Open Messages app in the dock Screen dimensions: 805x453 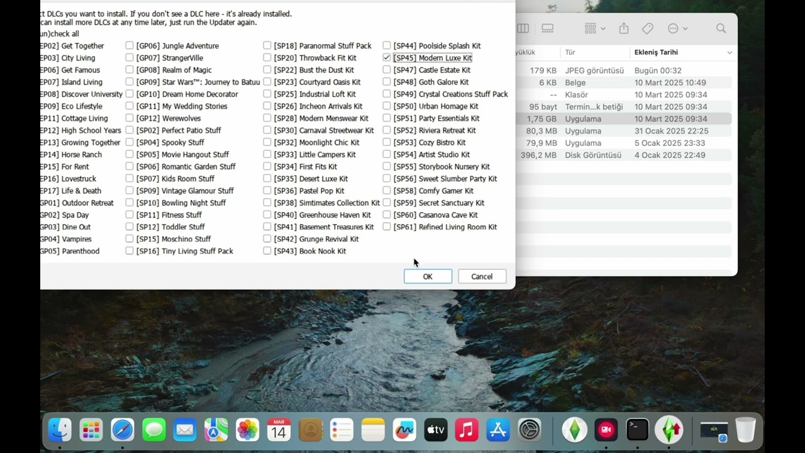coord(153,430)
